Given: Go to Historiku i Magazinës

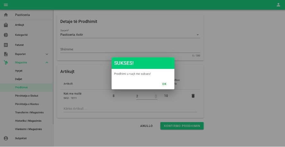Looking at the screenshot, I should [x=28, y=121].
